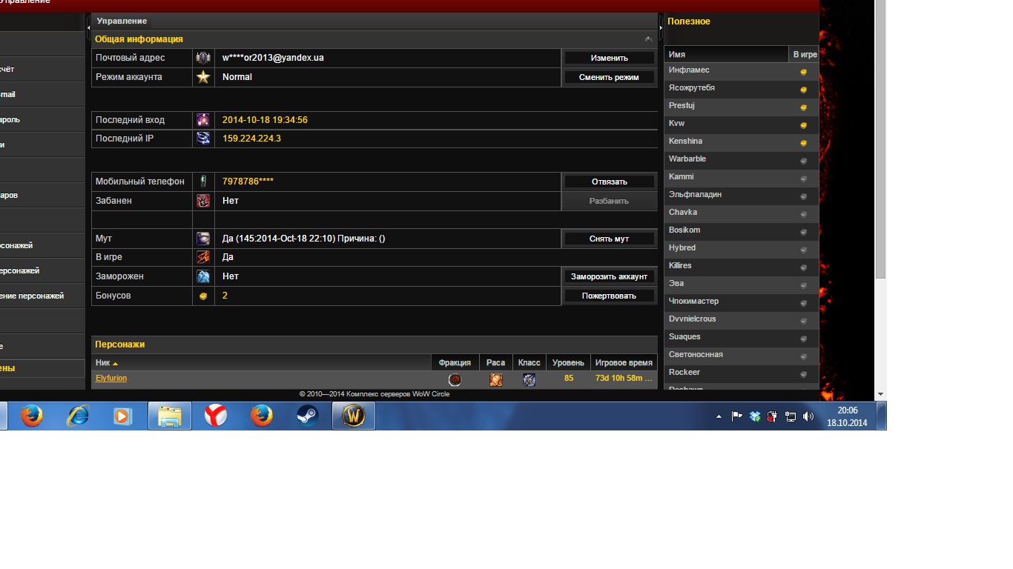Open Windows Media Player from taskbar
The height and width of the screenshot is (569, 1013).
point(123,416)
